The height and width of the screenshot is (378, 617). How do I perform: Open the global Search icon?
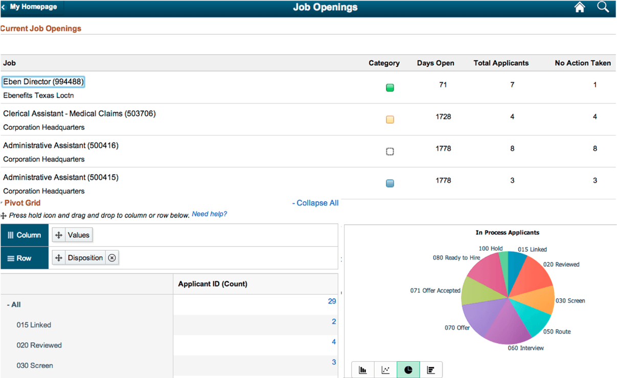pos(603,7)
